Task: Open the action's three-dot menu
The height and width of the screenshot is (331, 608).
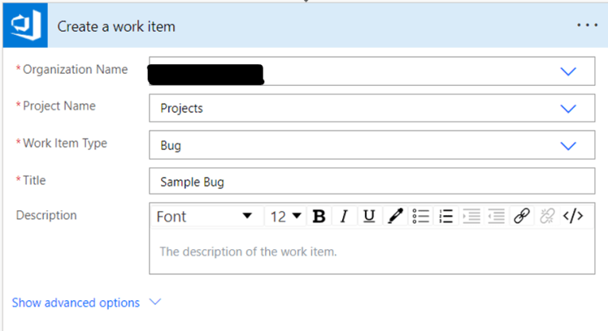Action: tap(587, 25)
